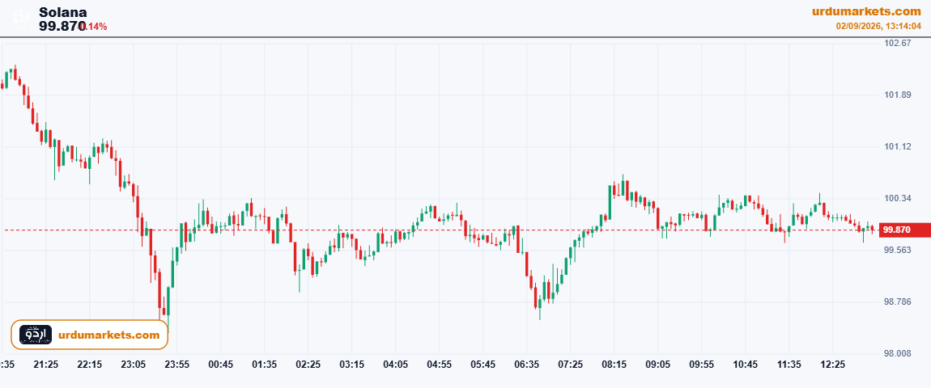Click the Urdu logo icon at top-left

(x=21, y=18)
